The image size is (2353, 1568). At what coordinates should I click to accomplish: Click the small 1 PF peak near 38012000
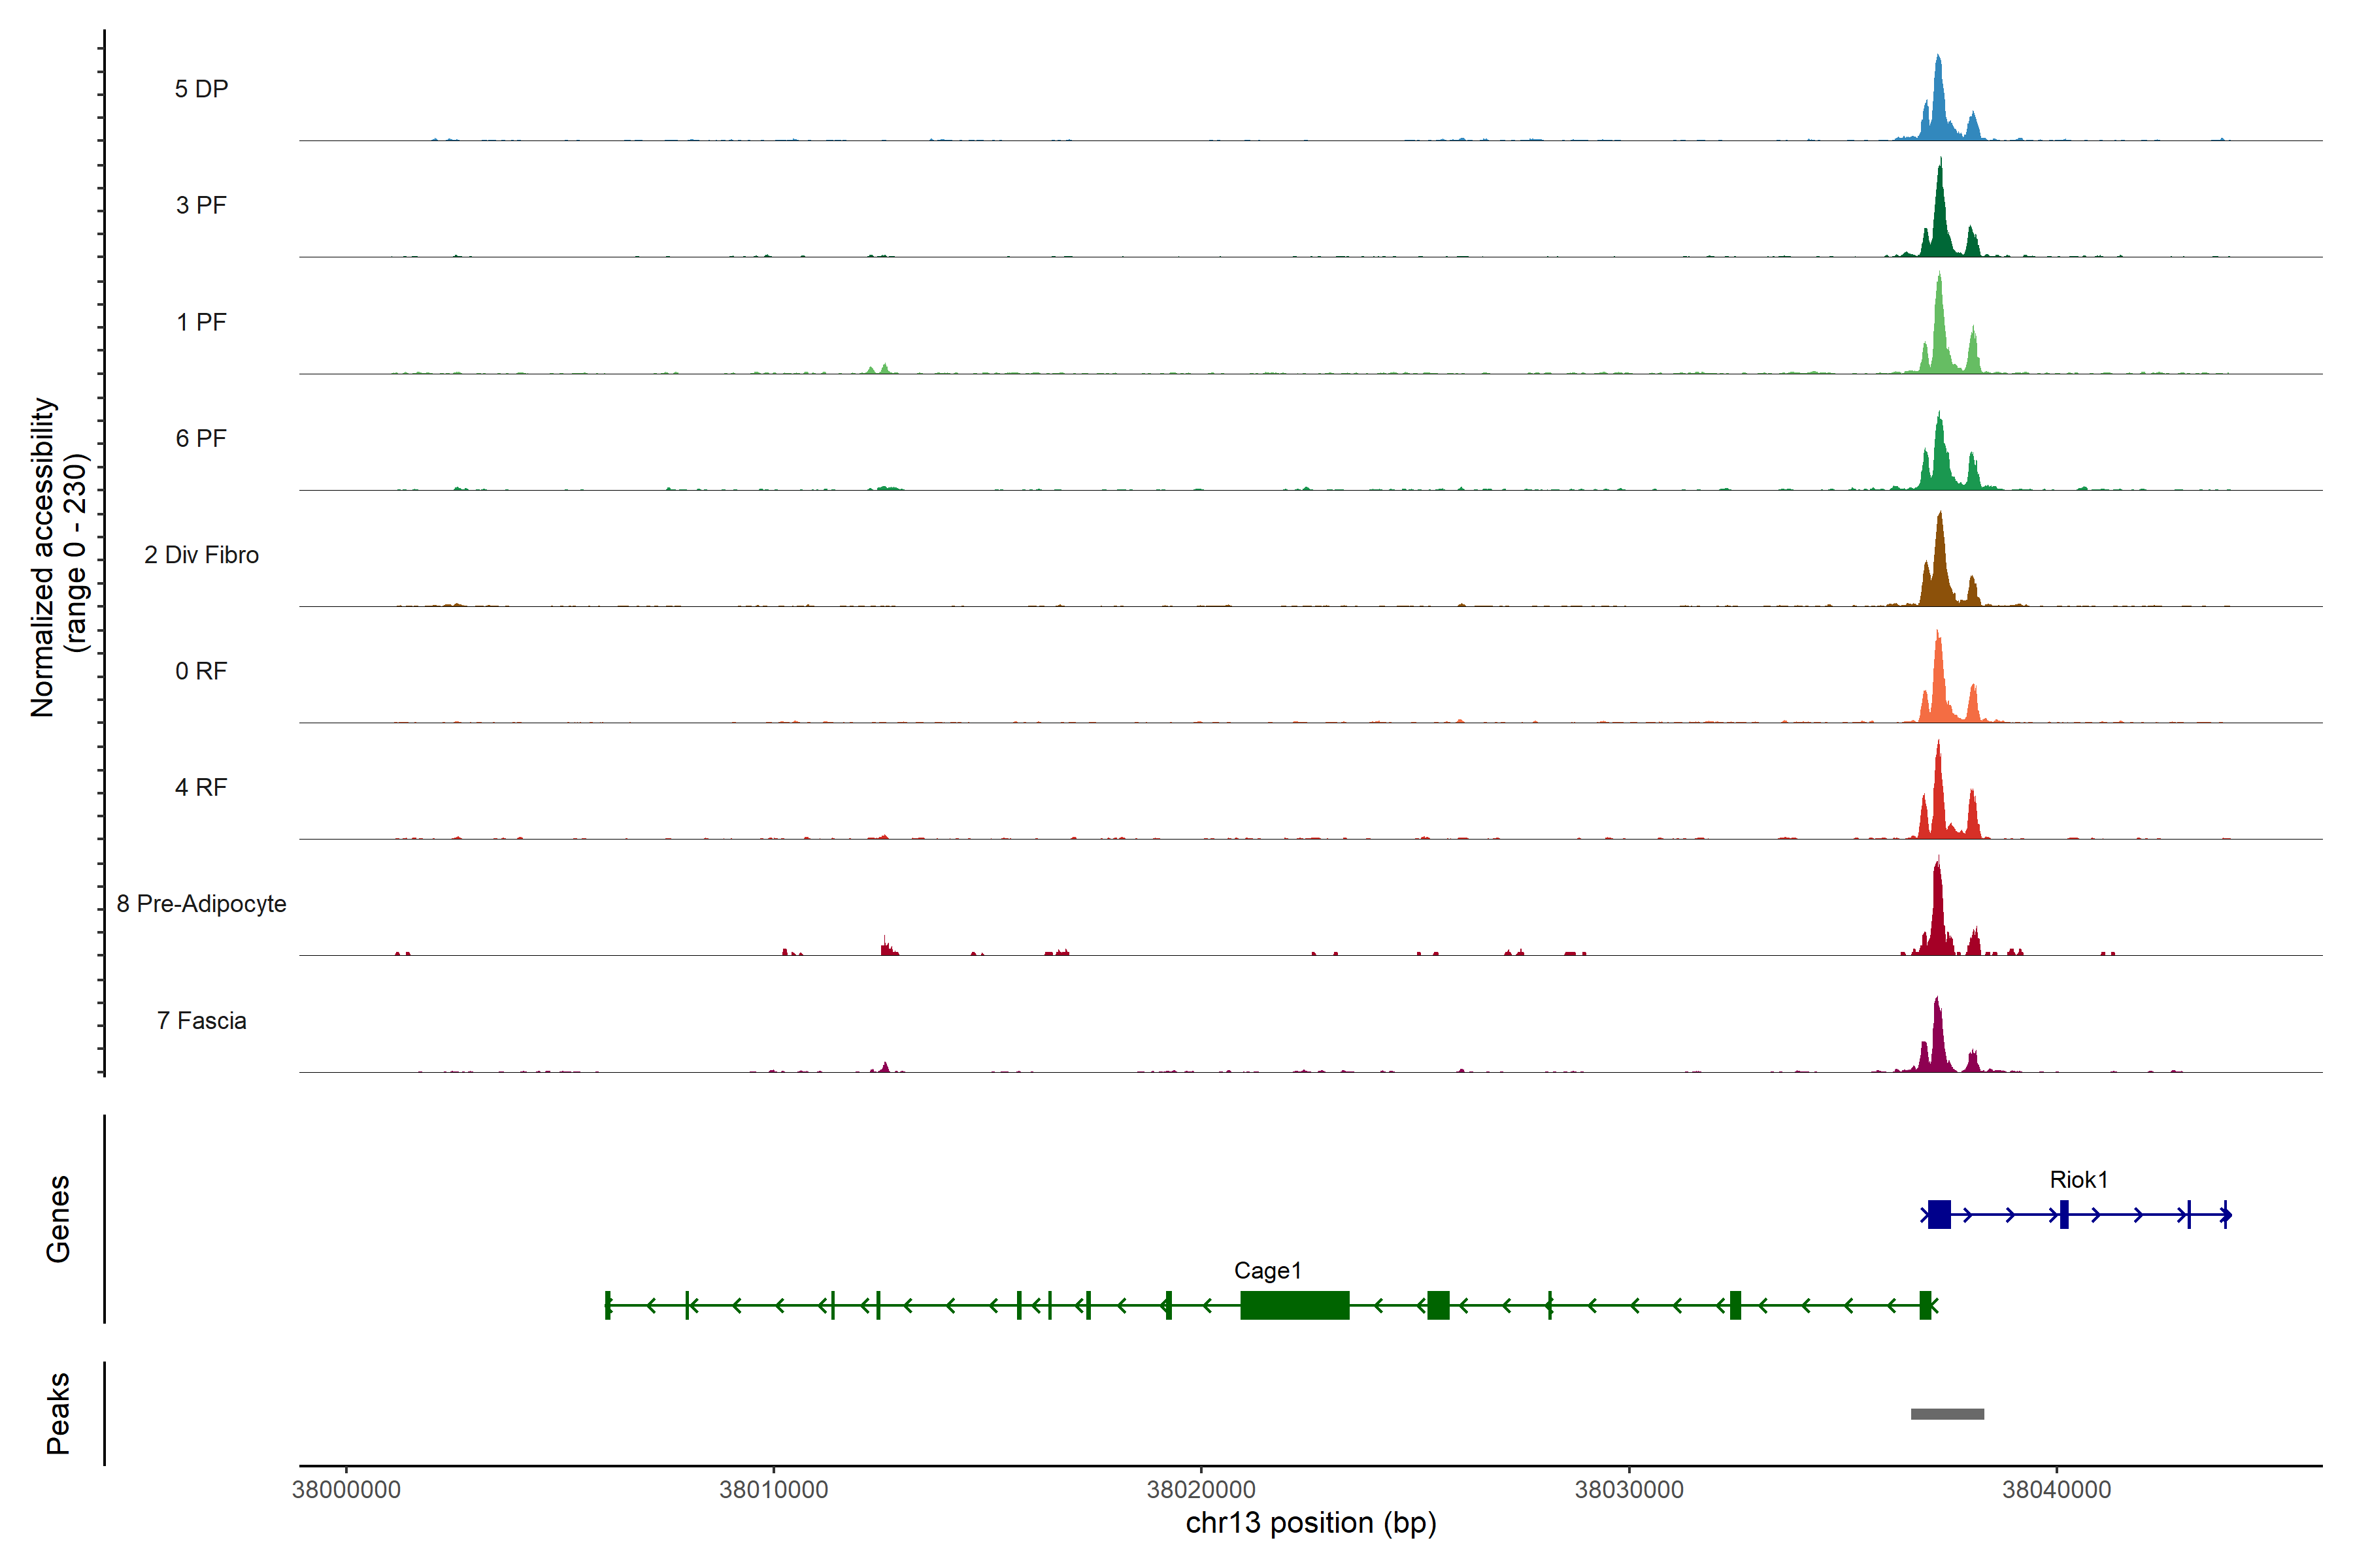[x=884, y=369]
